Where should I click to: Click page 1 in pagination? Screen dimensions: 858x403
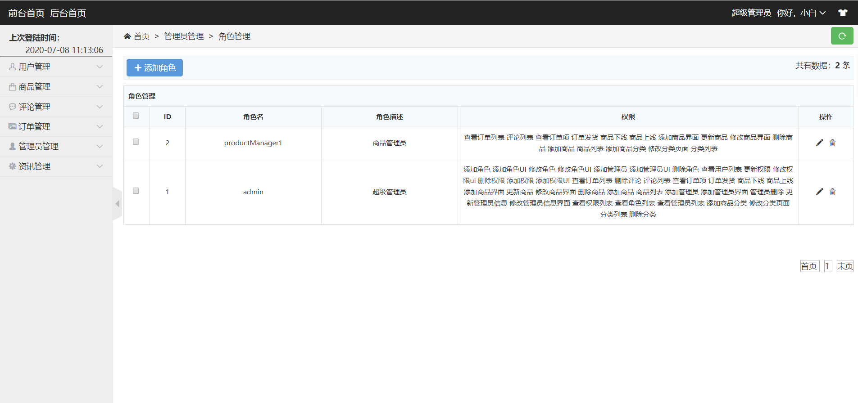point(828,266)
